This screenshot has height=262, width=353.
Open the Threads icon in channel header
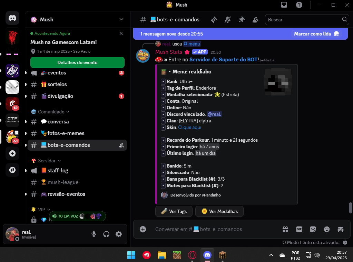click(x=214, y=20)
